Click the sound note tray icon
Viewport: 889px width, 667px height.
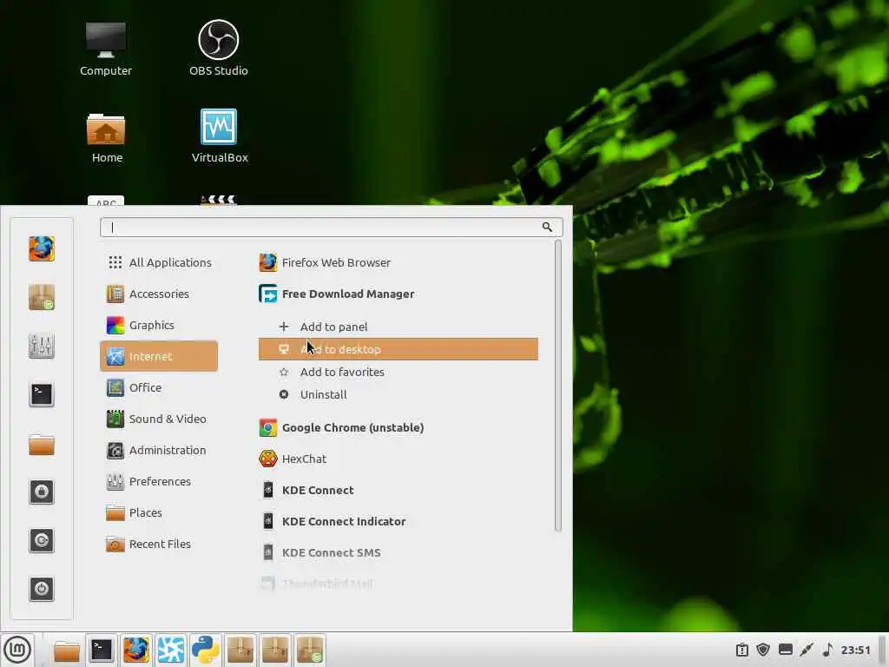tap(827, 650)
